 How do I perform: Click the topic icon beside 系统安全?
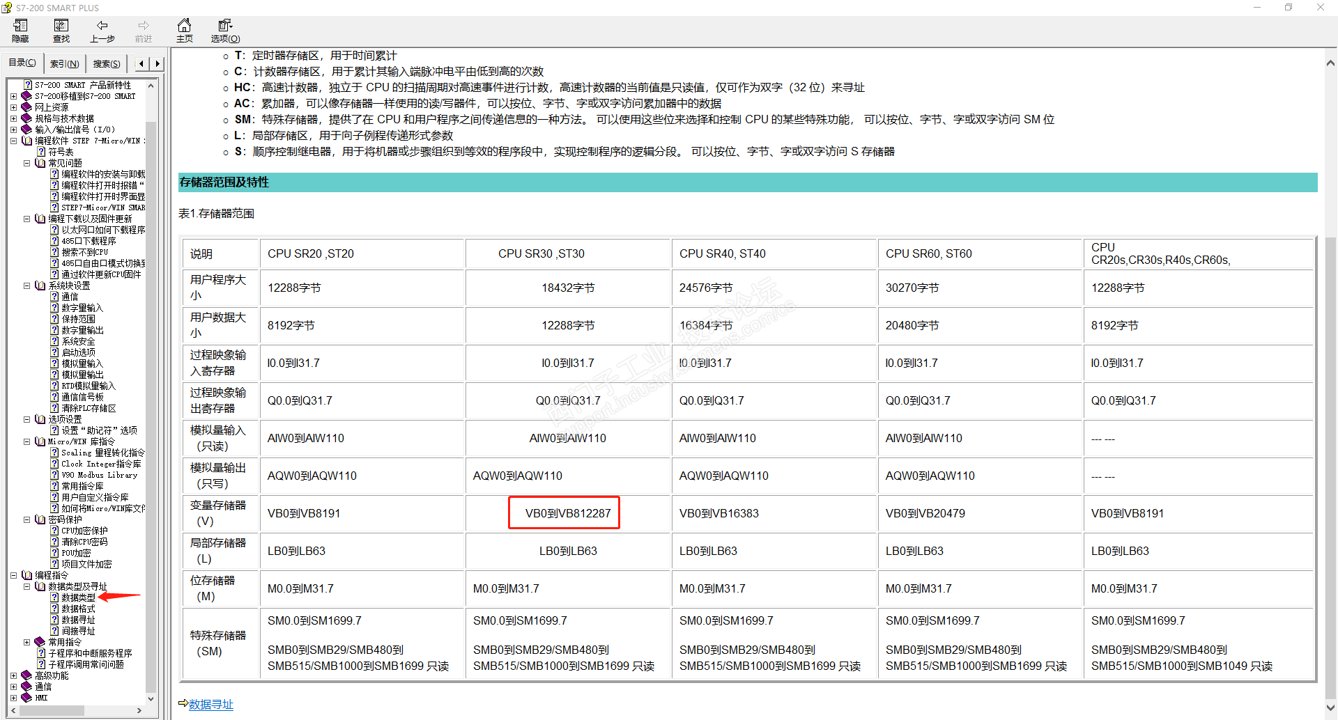[54, 341]
